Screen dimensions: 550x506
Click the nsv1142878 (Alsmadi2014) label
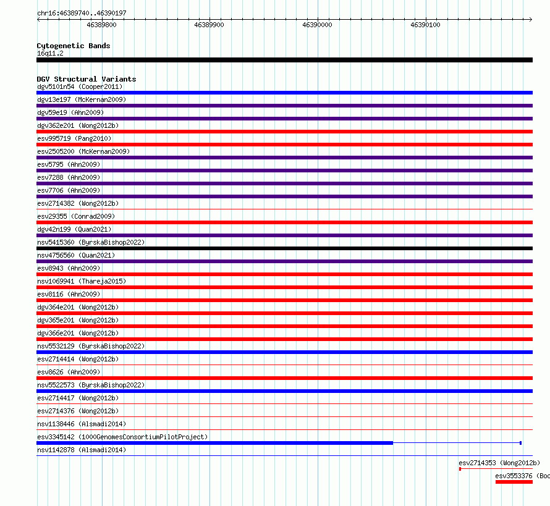[x=82, y=450]
